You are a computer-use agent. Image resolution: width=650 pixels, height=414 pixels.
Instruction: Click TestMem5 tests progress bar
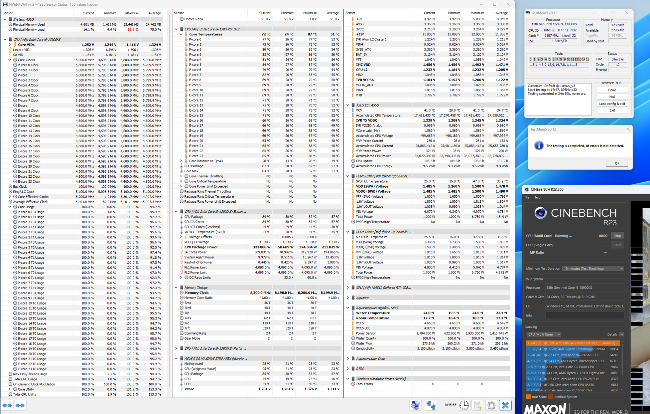point(559,70)
